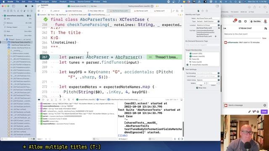Screen dimensions: 269x151
Task: Collapse the sharedTests (macOS) process node
Action: [x=3, y=16]
